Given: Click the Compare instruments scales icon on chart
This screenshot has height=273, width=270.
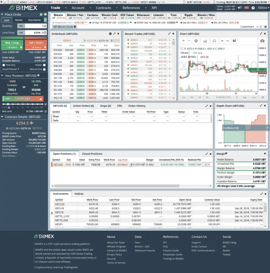Looking at the screenshot, I should pyautogui.click(x=214, y=41).
